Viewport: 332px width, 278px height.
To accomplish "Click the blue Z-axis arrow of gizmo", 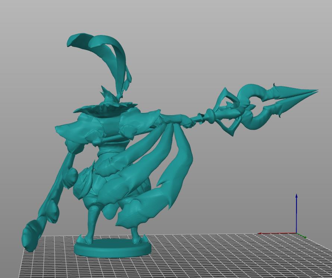I will (297, 213).
